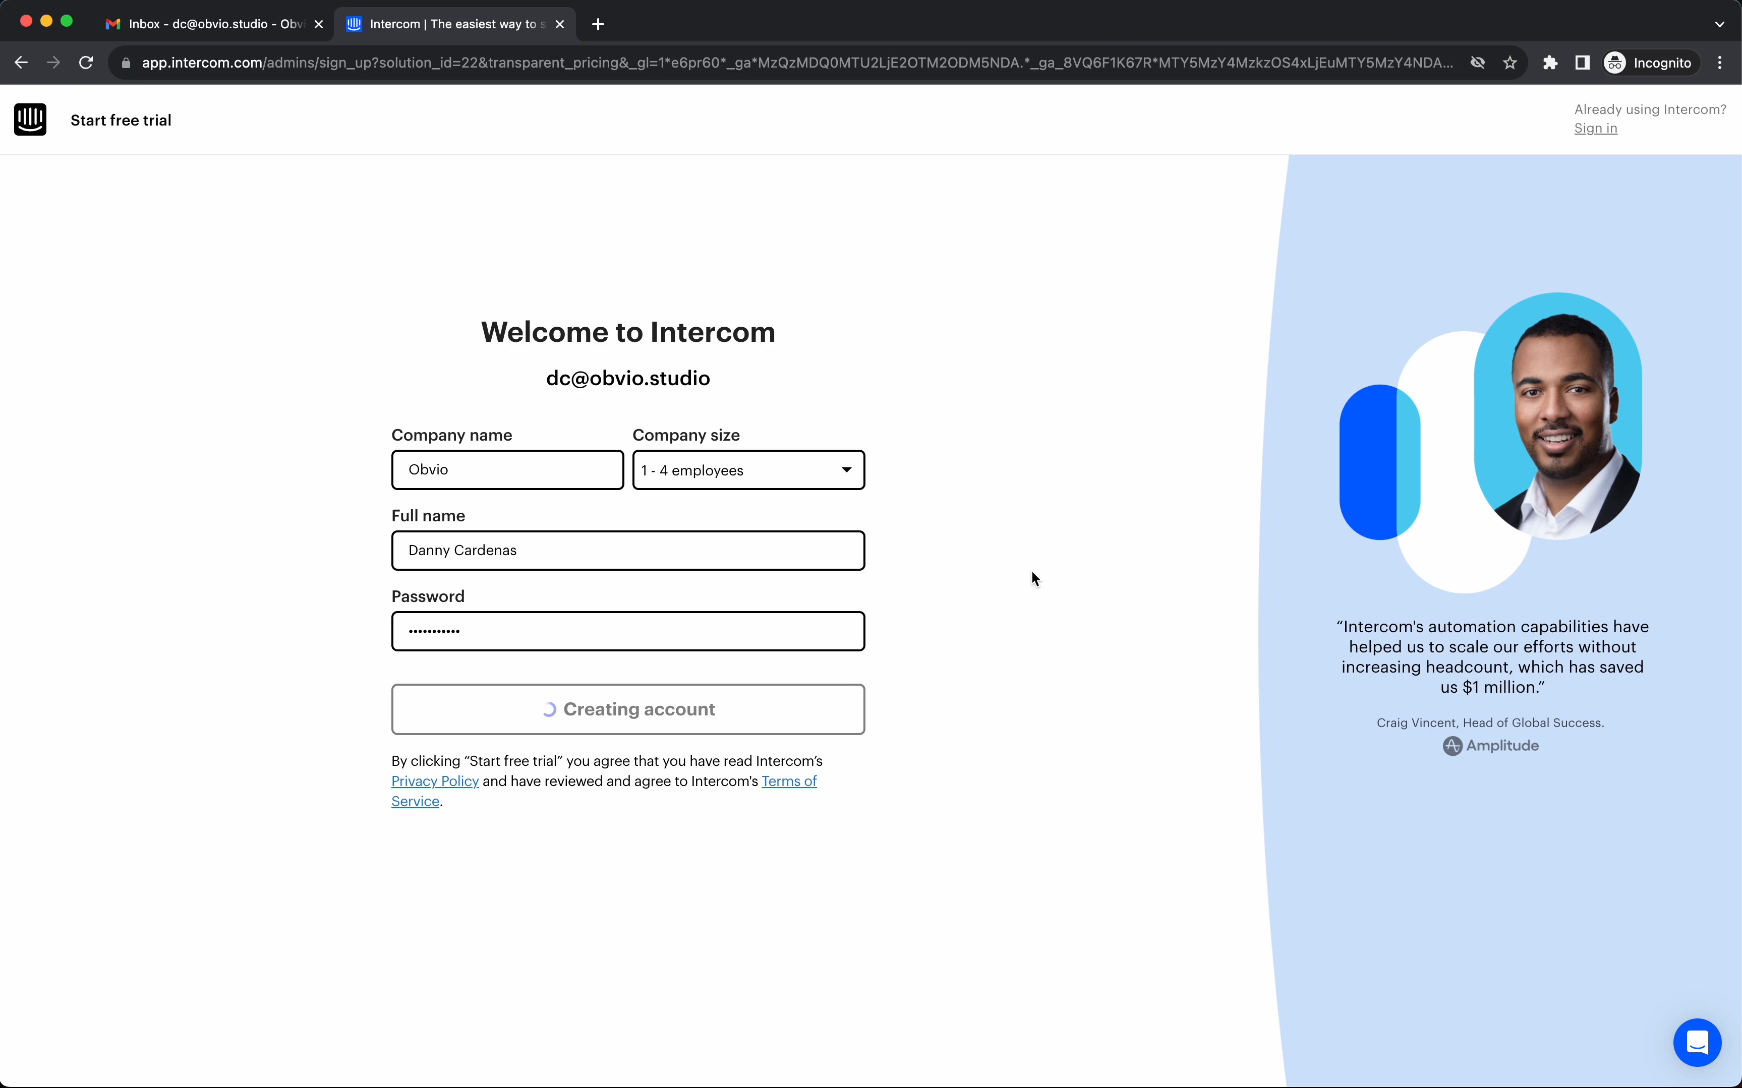
Task: Open Chrome's three-dot options menu
Action: (x=1720, y=63)
